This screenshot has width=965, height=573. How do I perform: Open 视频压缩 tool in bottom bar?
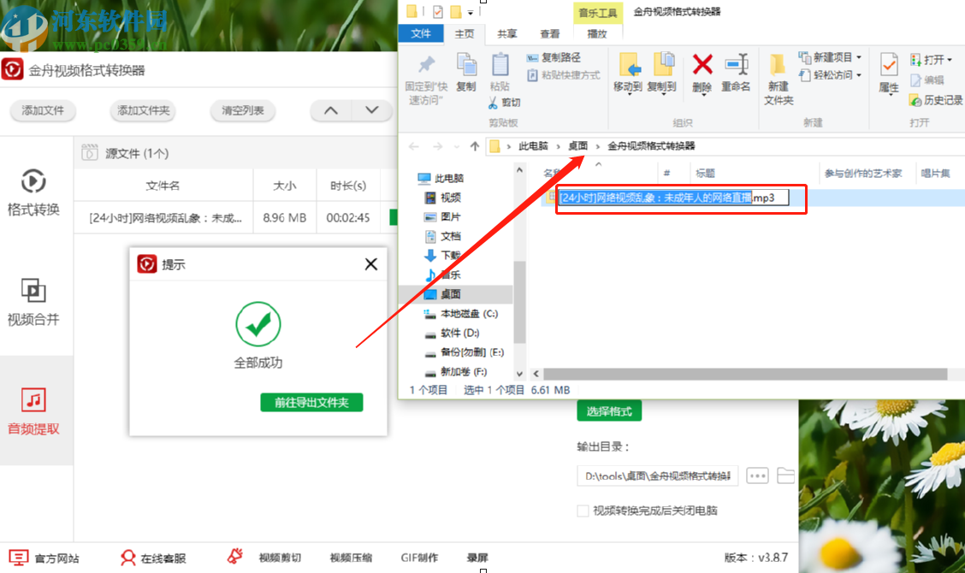[x=351, y=558]
